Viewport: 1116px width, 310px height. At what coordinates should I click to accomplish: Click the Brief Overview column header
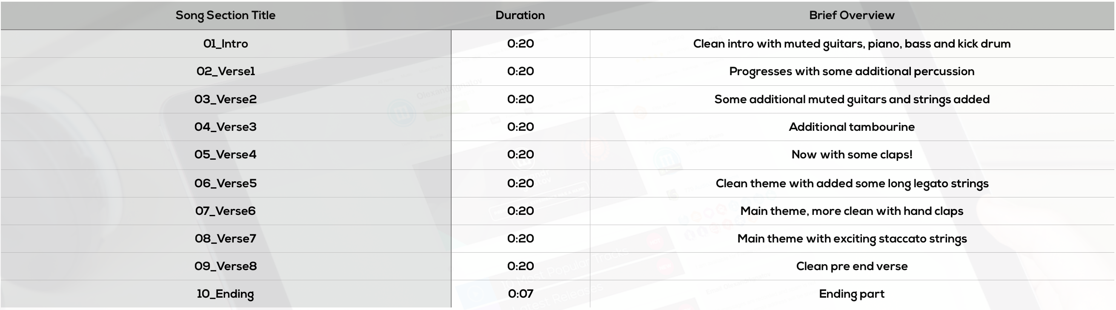point(851,16)
